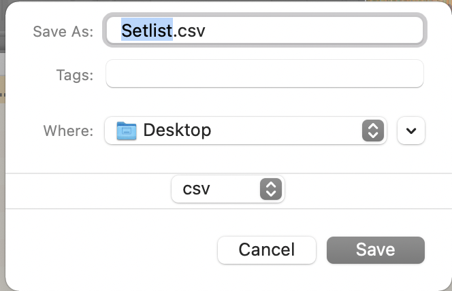
Task: Click inside the Tags field
Action: [x=264, y=74]
